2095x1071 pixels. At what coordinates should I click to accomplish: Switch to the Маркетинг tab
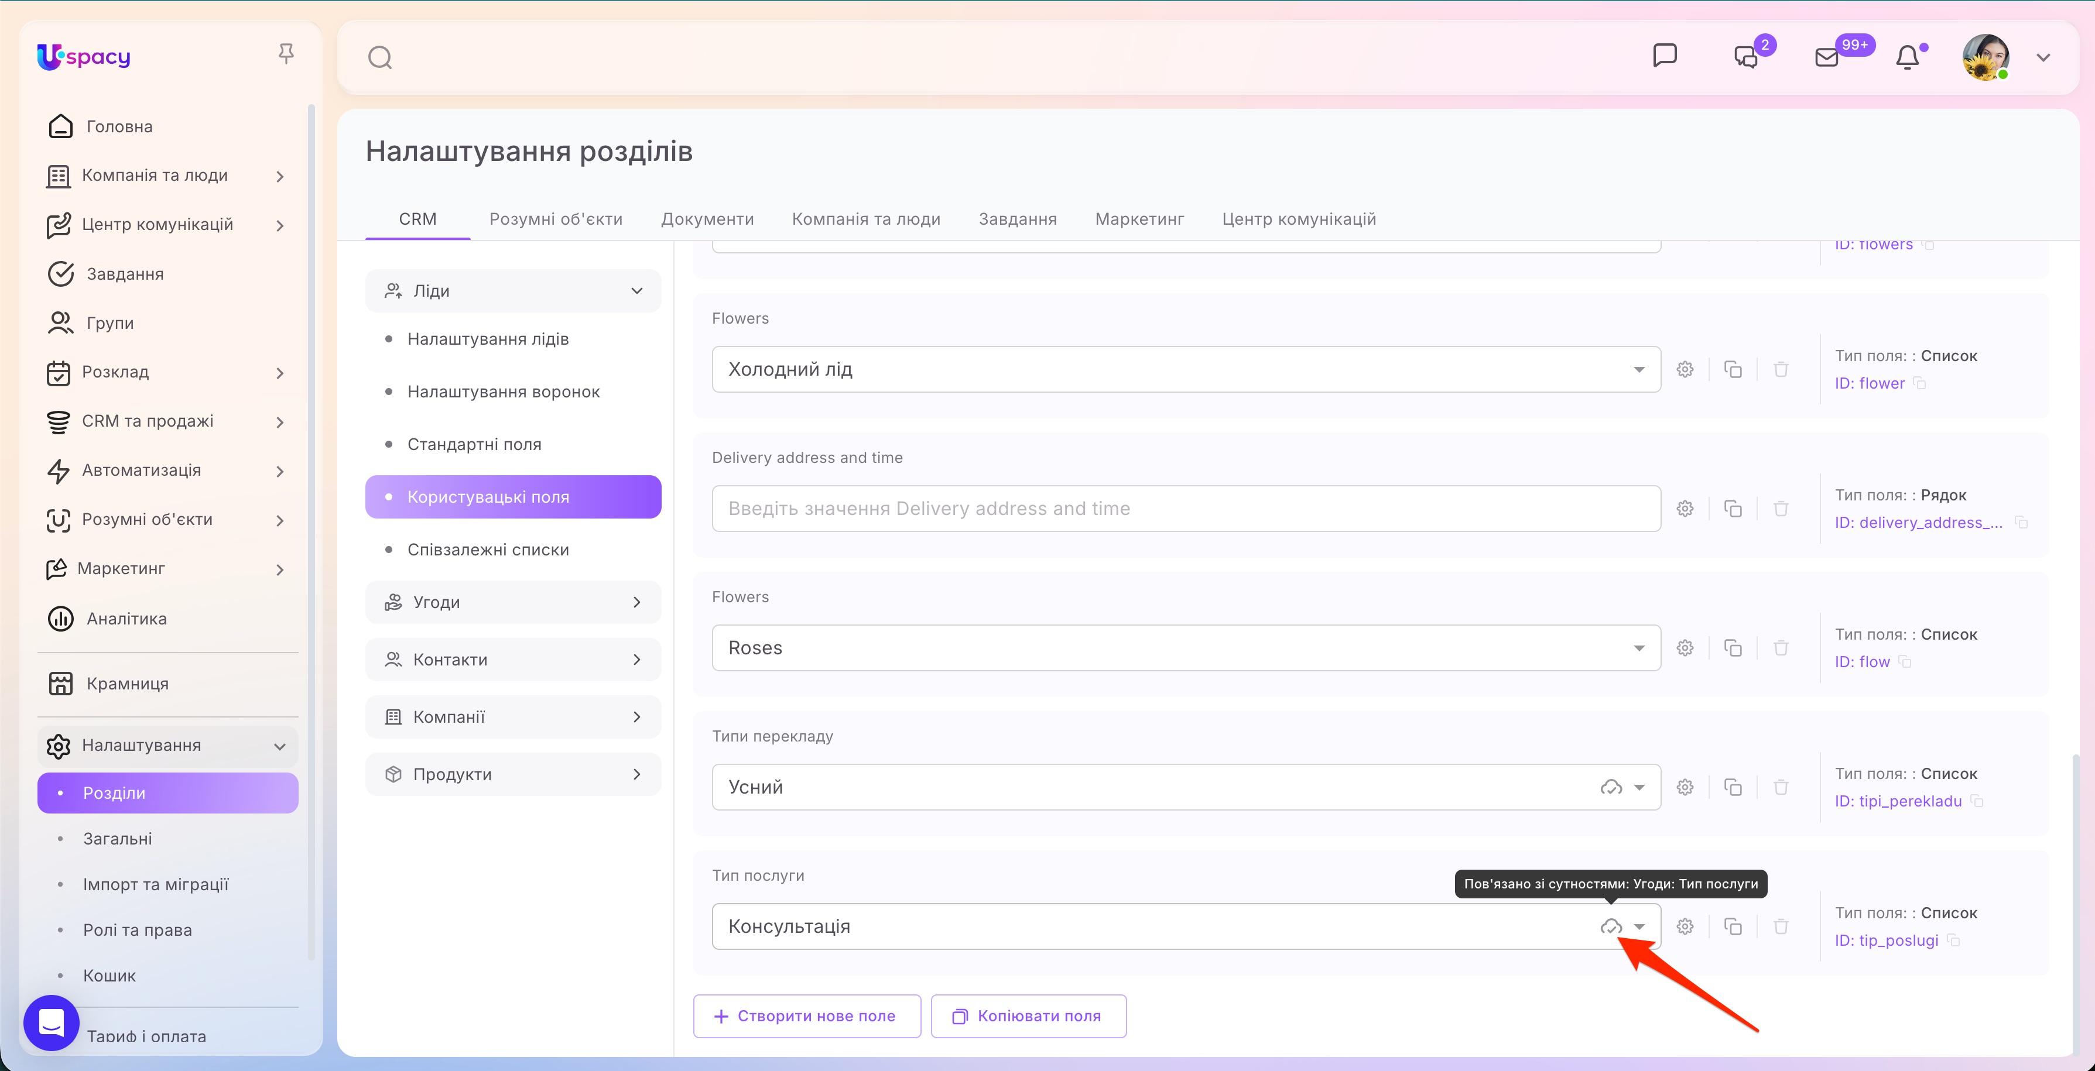click(x=1139, y=219)
